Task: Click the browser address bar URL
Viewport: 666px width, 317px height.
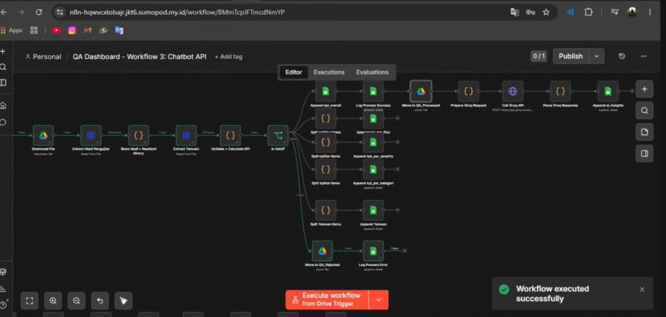Action: pyautogui.click(x=178, y=12)
